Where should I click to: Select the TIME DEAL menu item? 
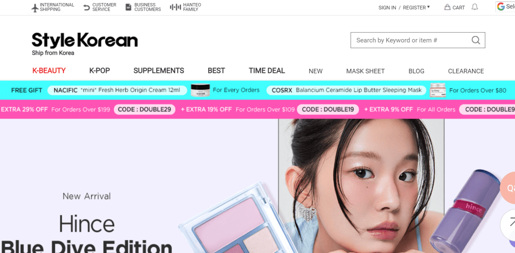[x=267, y=71]
